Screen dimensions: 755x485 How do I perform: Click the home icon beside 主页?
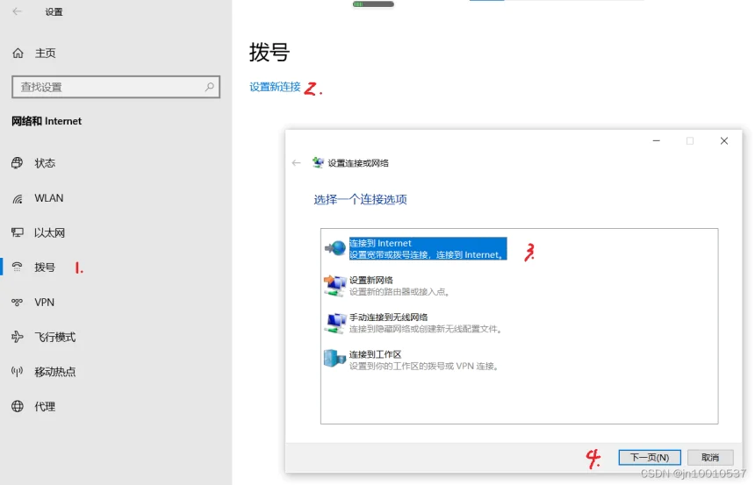point(18,53)
